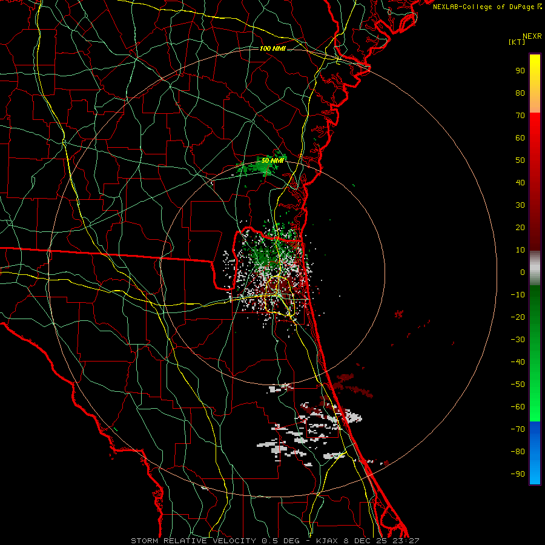Click the positive 60 scale label
Image resolution: width=545 pixels, height=545 pixels.
tap(520, 137)
